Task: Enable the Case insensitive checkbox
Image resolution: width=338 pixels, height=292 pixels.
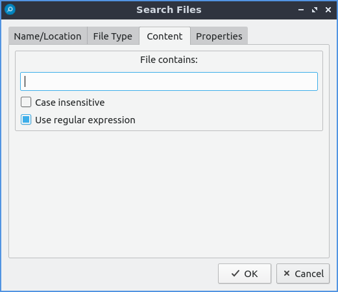Action: [26, 102]
